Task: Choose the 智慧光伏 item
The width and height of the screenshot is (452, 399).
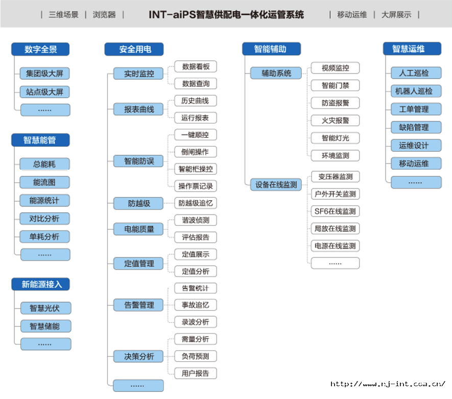Action: [45, 308]
